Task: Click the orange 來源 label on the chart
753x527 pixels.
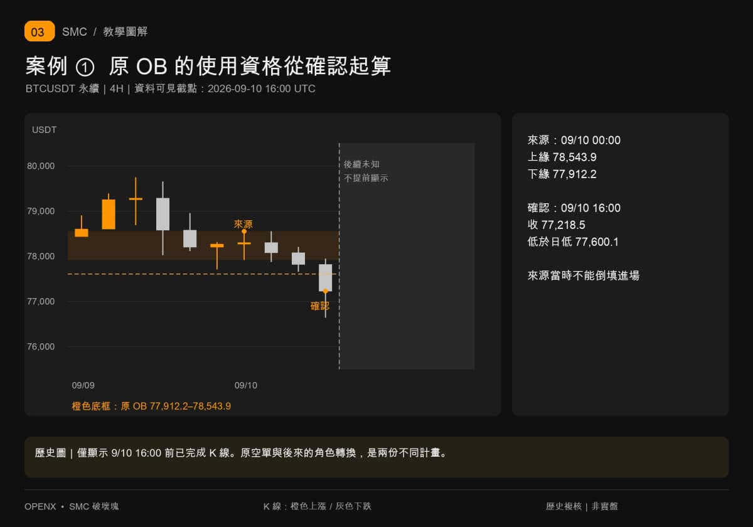Action: 243,224
